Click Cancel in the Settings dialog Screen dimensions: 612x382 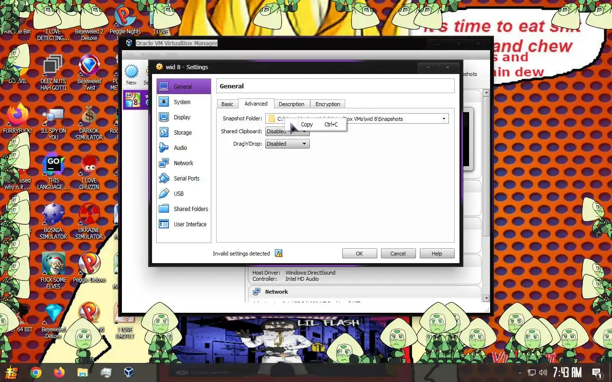coord(398,254)
